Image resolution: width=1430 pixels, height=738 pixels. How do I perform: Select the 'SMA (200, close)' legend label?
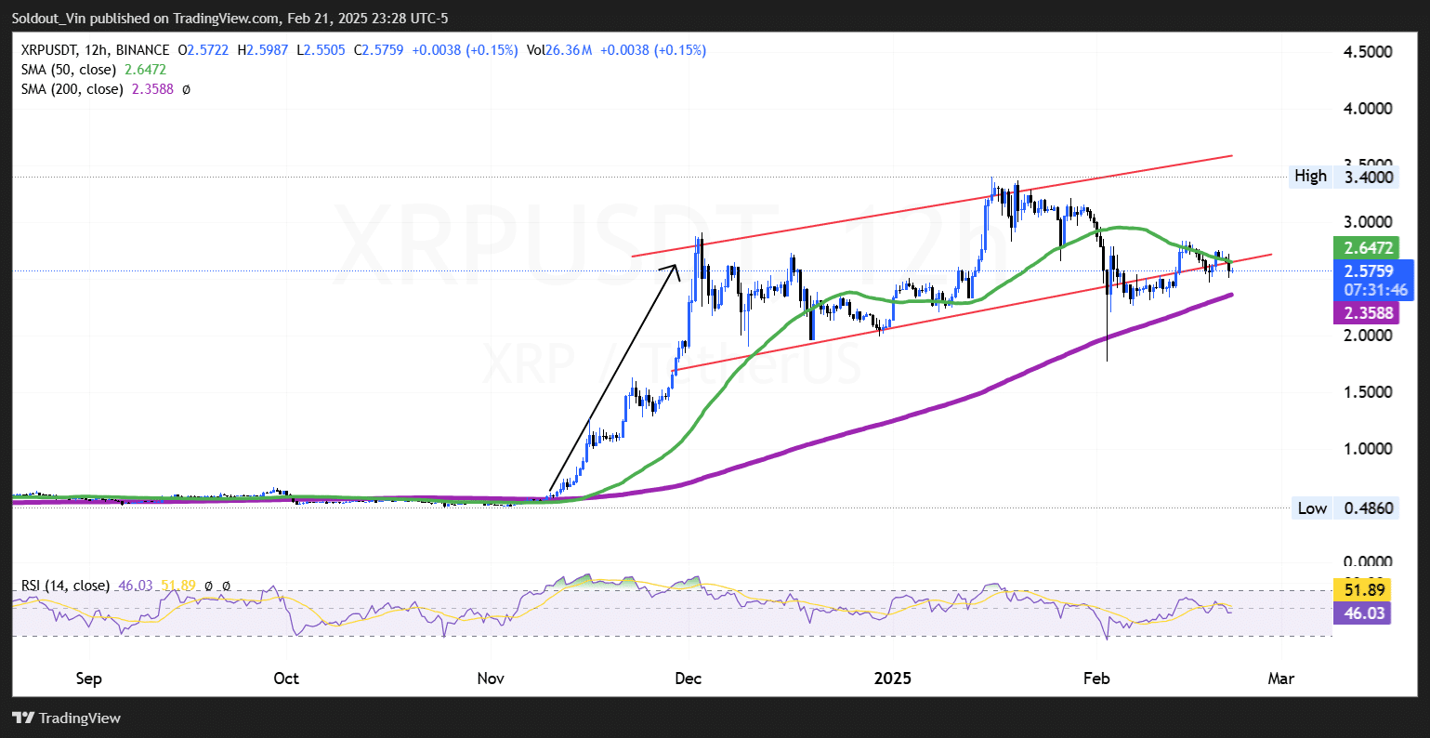pyautogui.click(x=71, y=89)
